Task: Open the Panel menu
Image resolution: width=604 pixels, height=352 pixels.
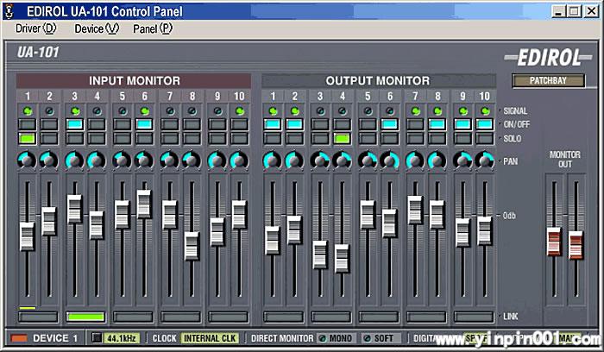Action: pos(153,28)
